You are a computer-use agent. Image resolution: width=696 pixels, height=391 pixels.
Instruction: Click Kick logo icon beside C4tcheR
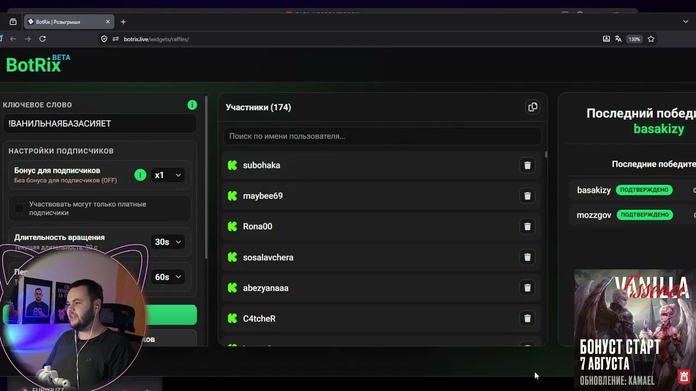[232, 319]
